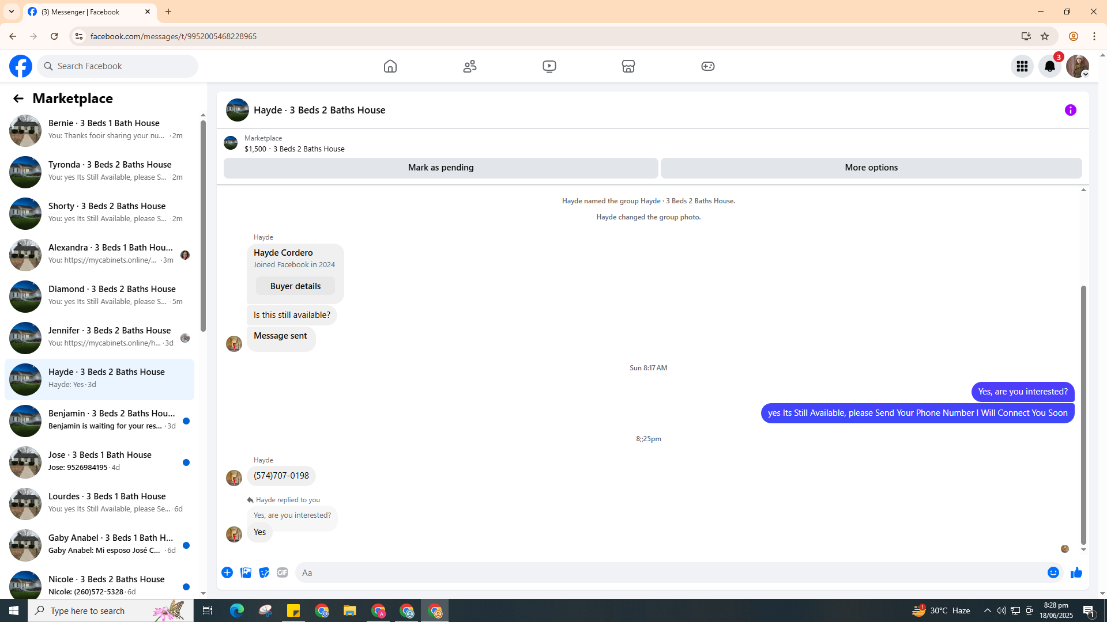Click the phone number message (574)707-0198
Viewport: 1107px width, 622px height.
281,476
